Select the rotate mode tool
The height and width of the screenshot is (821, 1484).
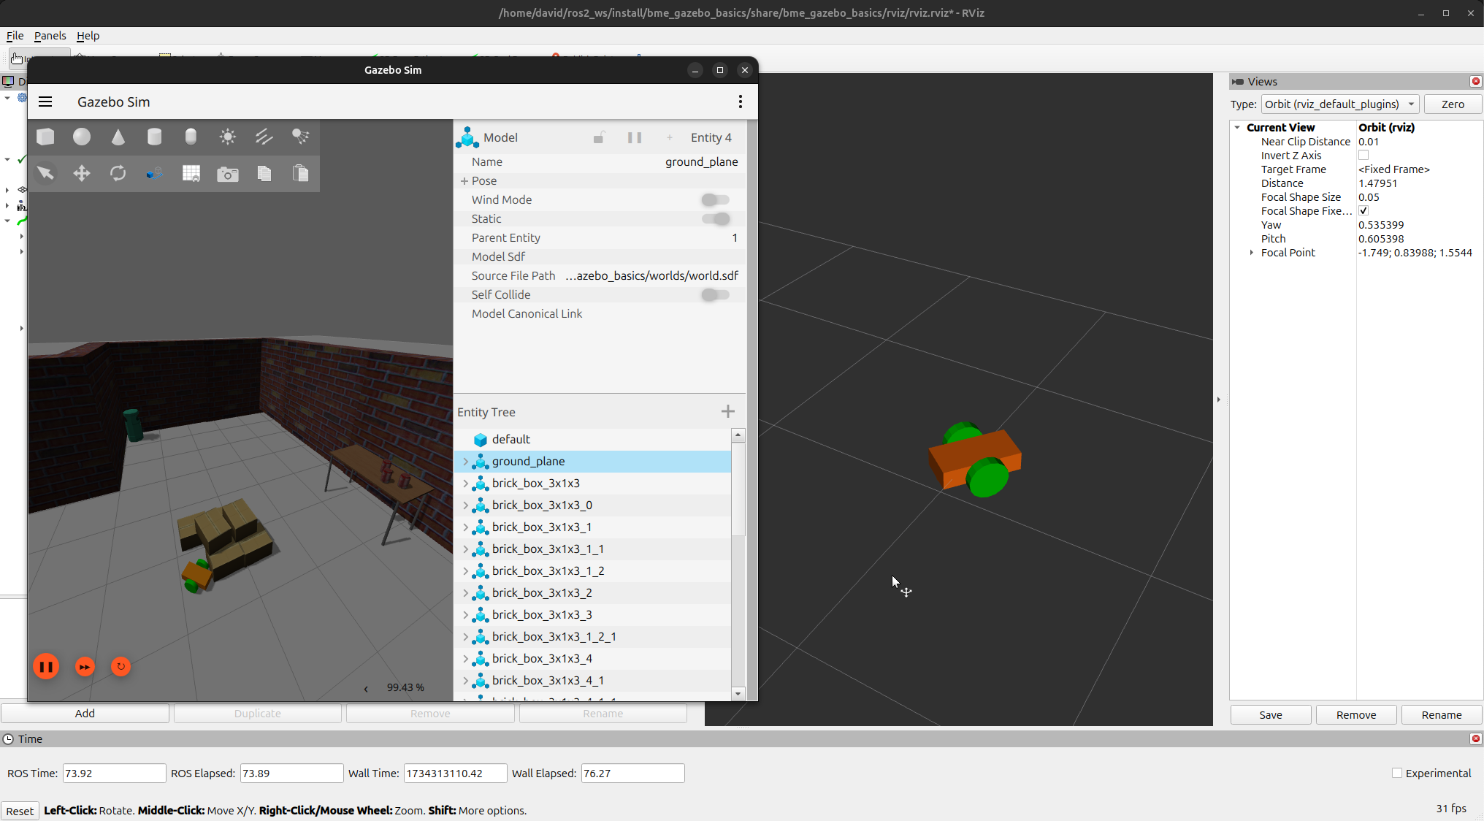click(x=118, y=173)
